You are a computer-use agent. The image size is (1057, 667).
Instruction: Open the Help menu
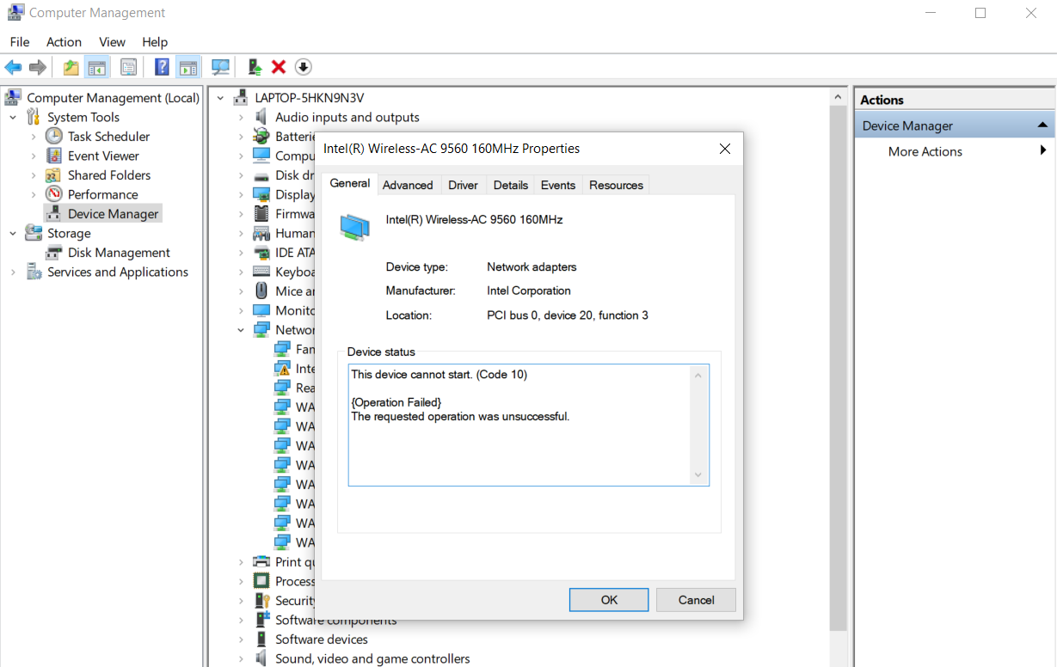coord(155,41)
